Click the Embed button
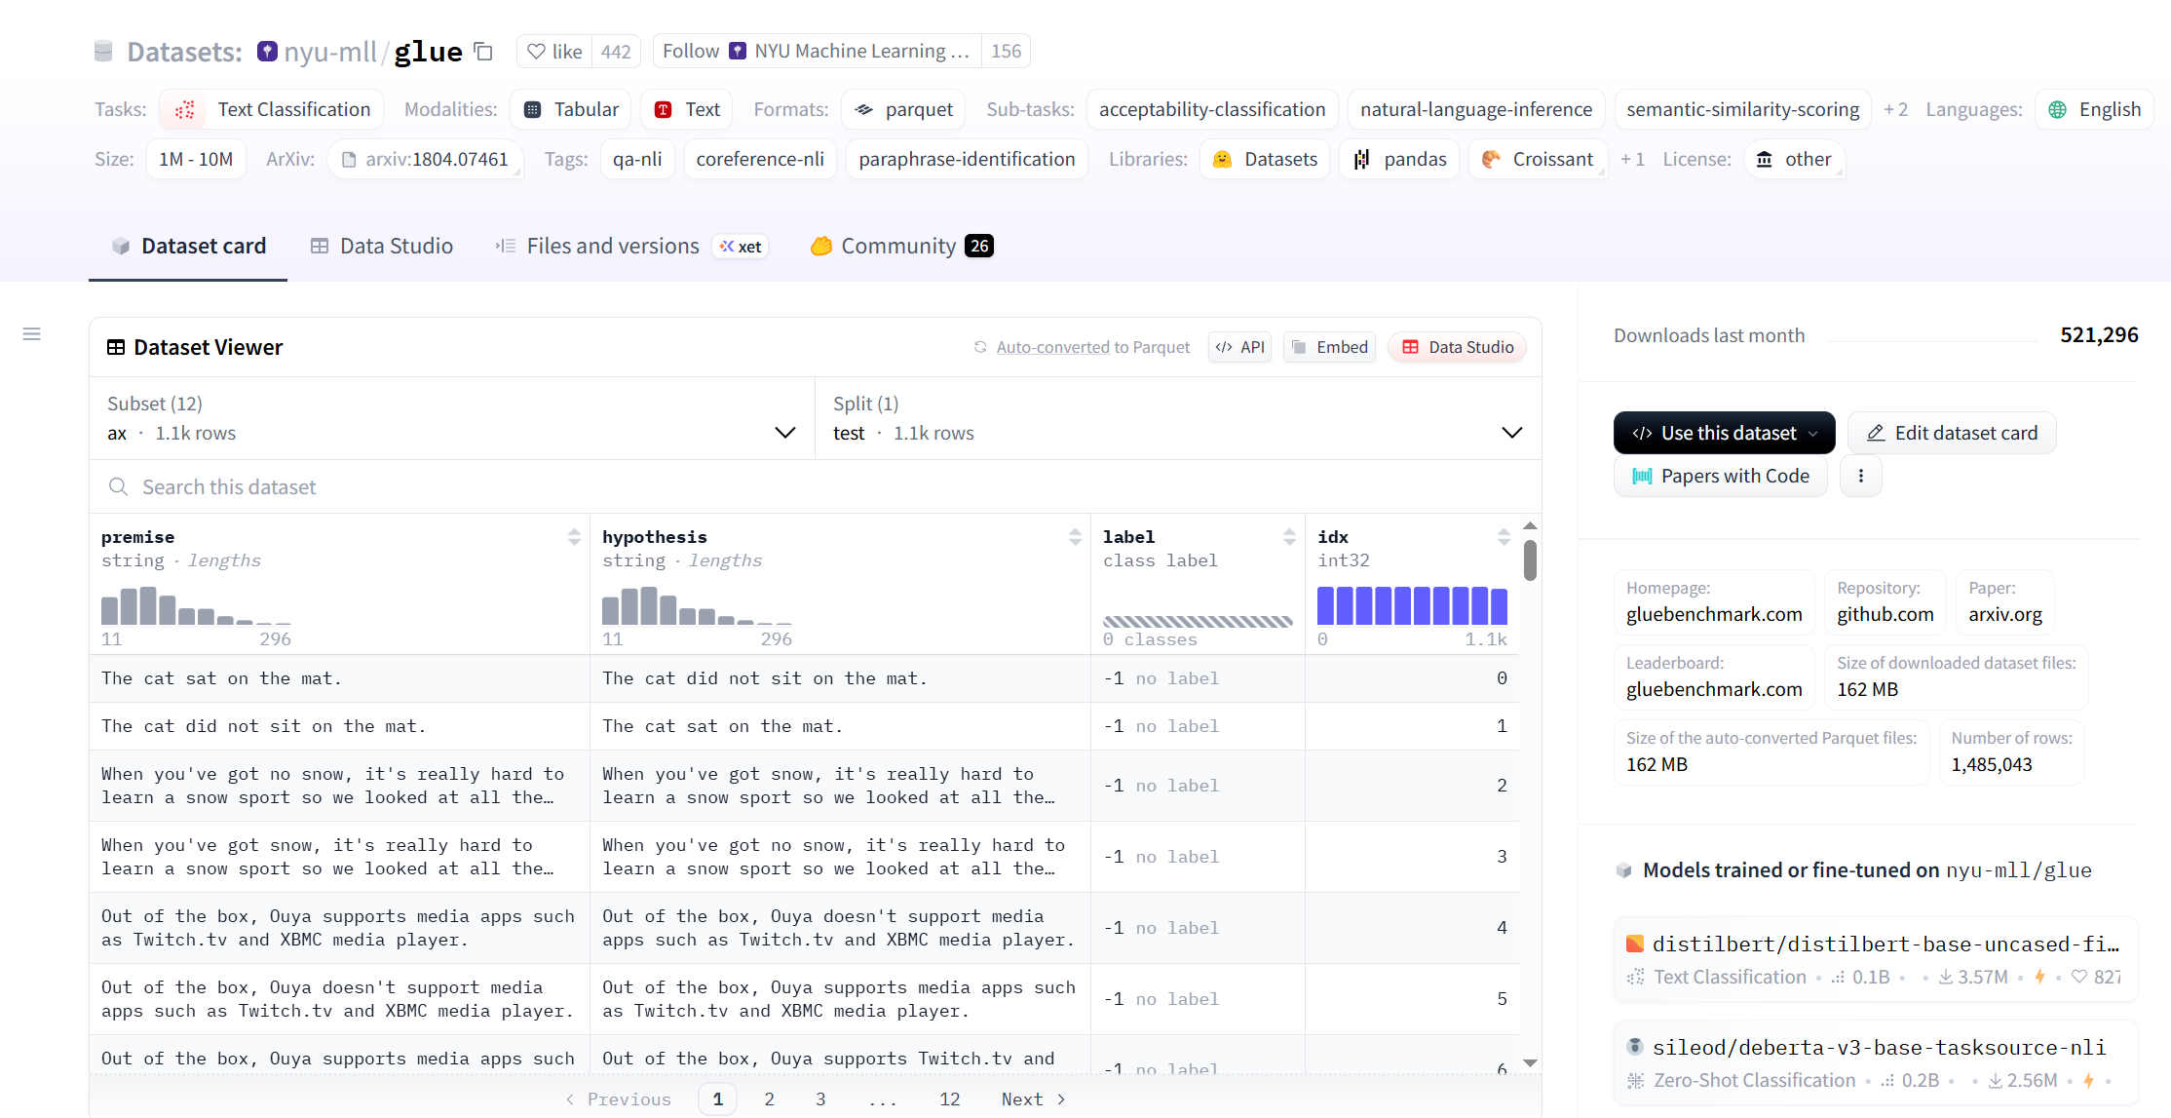The image size is (2171, 1118). [1329, 347]
